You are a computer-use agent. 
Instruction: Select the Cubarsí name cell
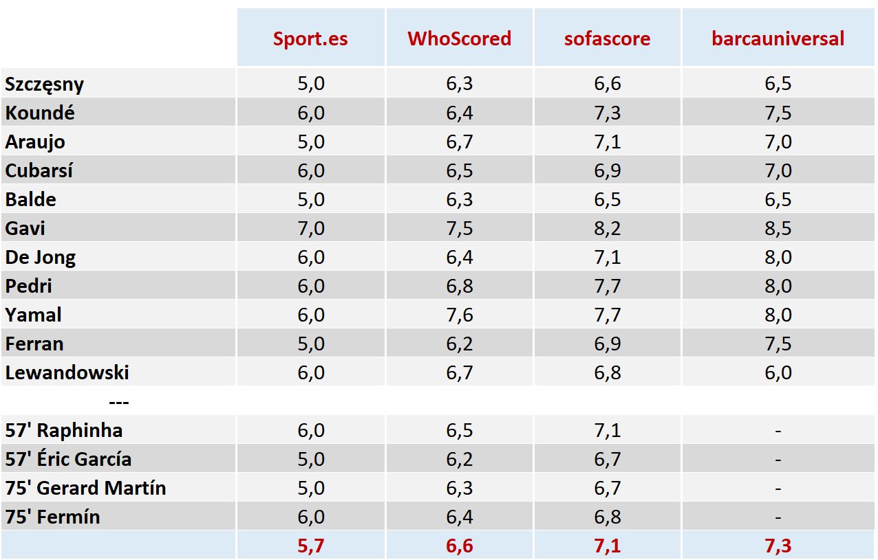[39, 170]
